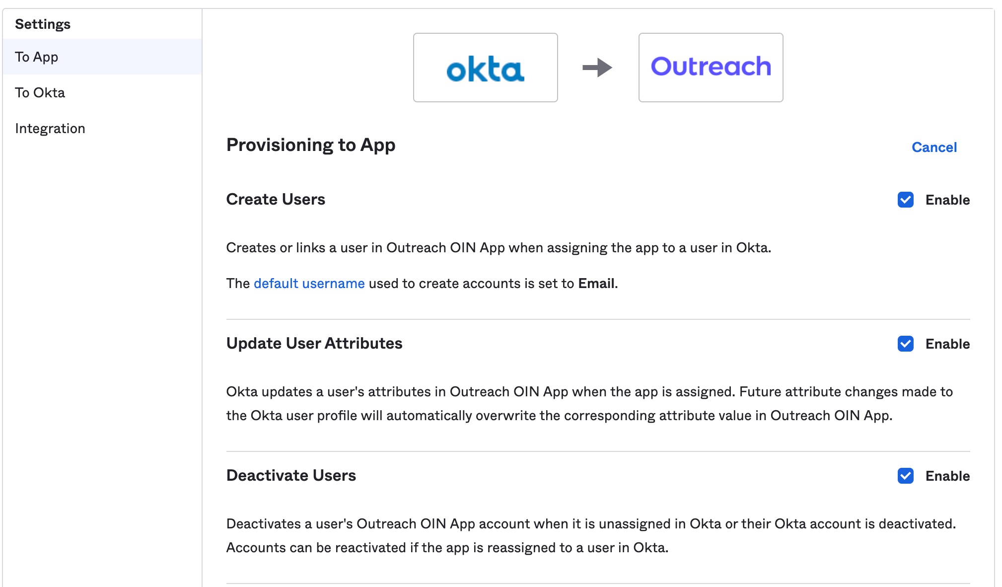Uncheck the Create Users Enable checkbox
This screenshot has width=1002, height=587.
coord(905,200)
